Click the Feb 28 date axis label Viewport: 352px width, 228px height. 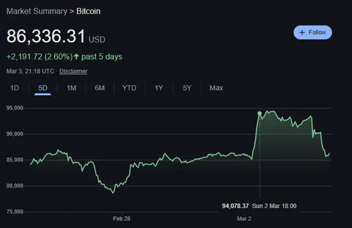coord(122,218)
